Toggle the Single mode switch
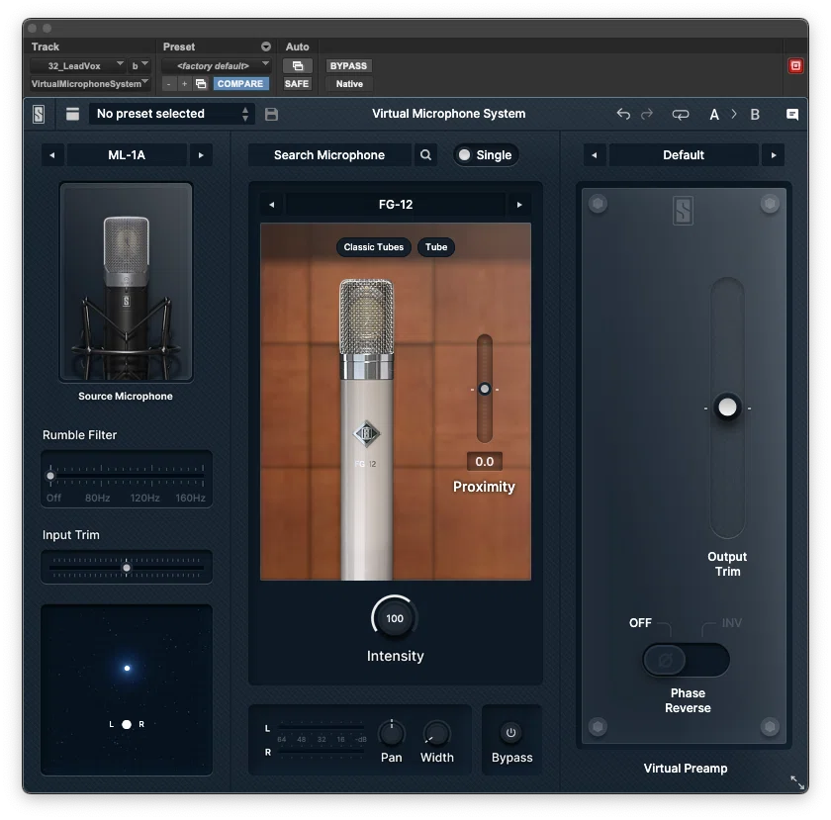Screen dimensions: 831x820 point(486,154)
